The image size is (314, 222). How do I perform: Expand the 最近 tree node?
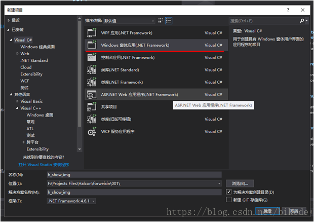tap(9, 20)
